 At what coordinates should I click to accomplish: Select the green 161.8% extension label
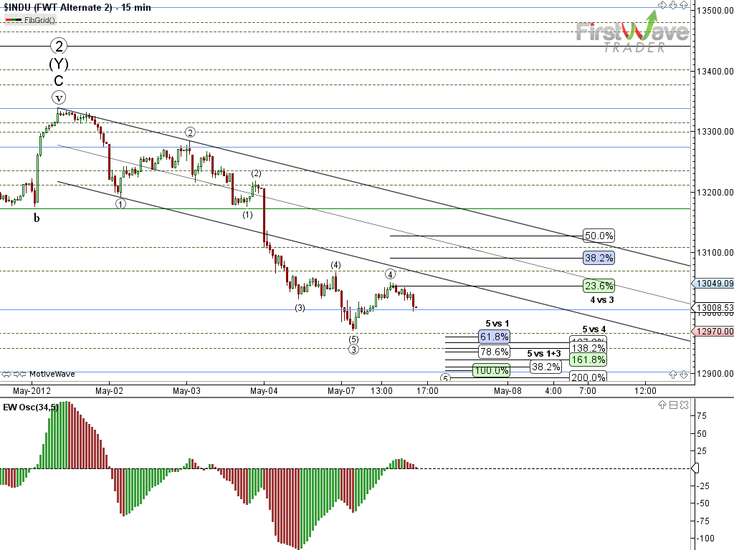point(588,359)
